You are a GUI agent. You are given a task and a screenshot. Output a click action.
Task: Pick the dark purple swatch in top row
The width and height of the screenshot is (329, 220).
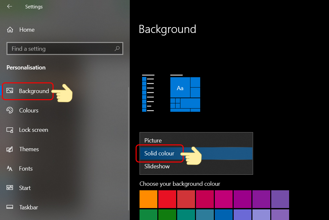tap(242, 199)
